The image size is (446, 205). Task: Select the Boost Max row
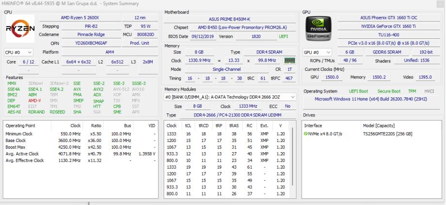tap(80, 147)
